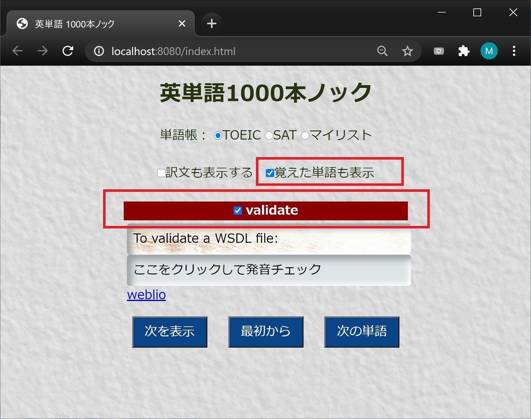Open the weblio link
This screenshot has width=531, height=419.
pyautogui.click(x=146, y=294)
